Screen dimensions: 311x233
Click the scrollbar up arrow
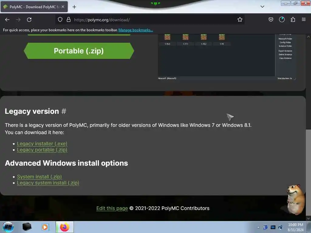pos(308,37)
